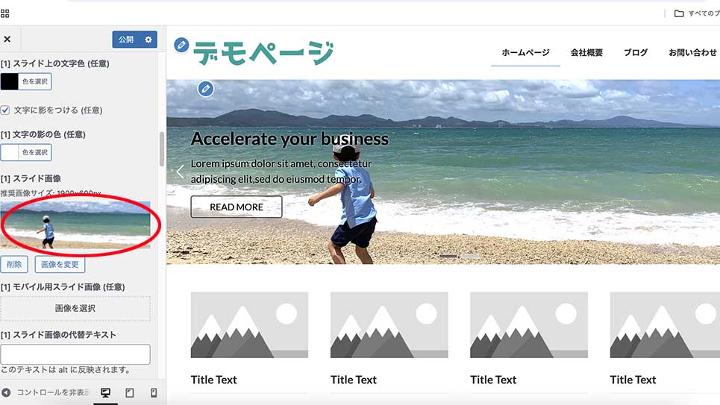Show previous slide with left chevron
Viewport: 720px width, 405px height.
(180, 172)
